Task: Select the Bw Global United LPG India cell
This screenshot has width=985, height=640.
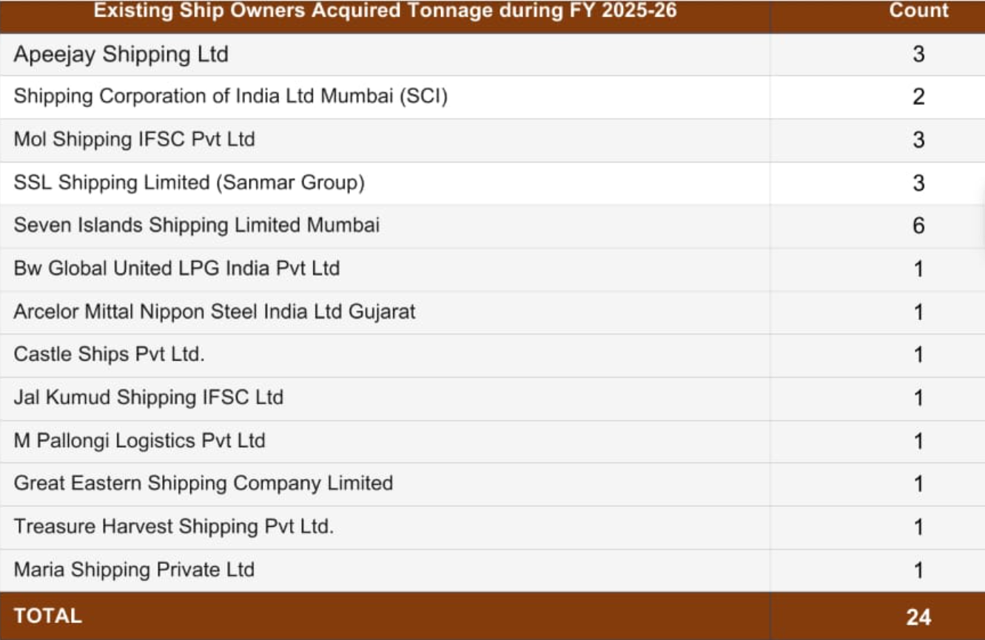Action: click(x=176, y=268)
